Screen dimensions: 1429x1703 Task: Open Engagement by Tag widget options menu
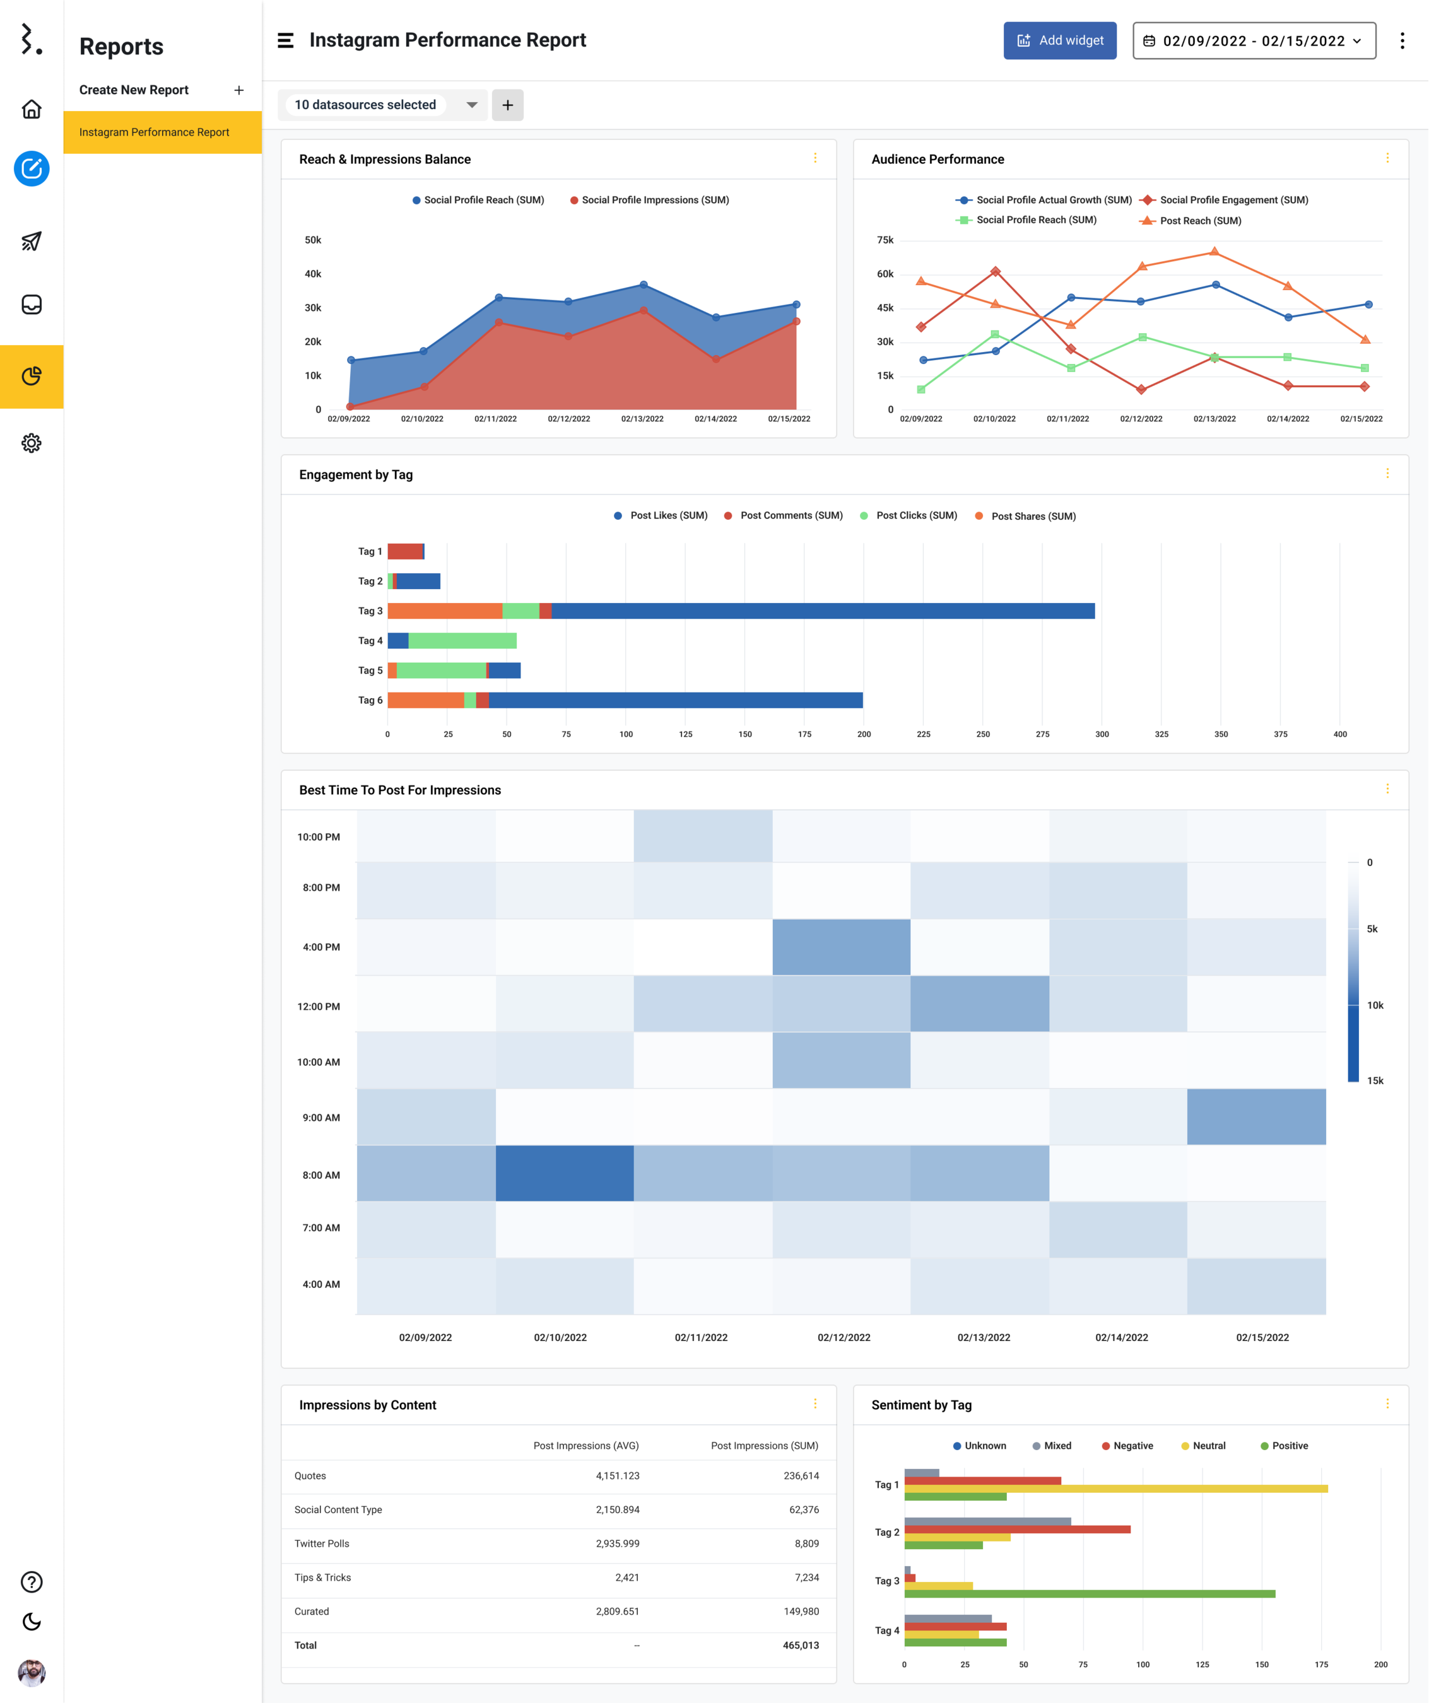tap(1387, 474)
